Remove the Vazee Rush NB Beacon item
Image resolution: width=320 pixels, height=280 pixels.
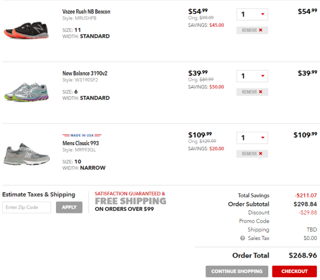pos(252,30)
